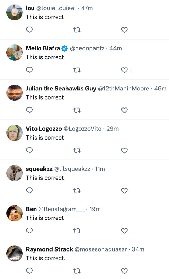Reply to Julian the Seahawks Guy

[x=29, y=110]
